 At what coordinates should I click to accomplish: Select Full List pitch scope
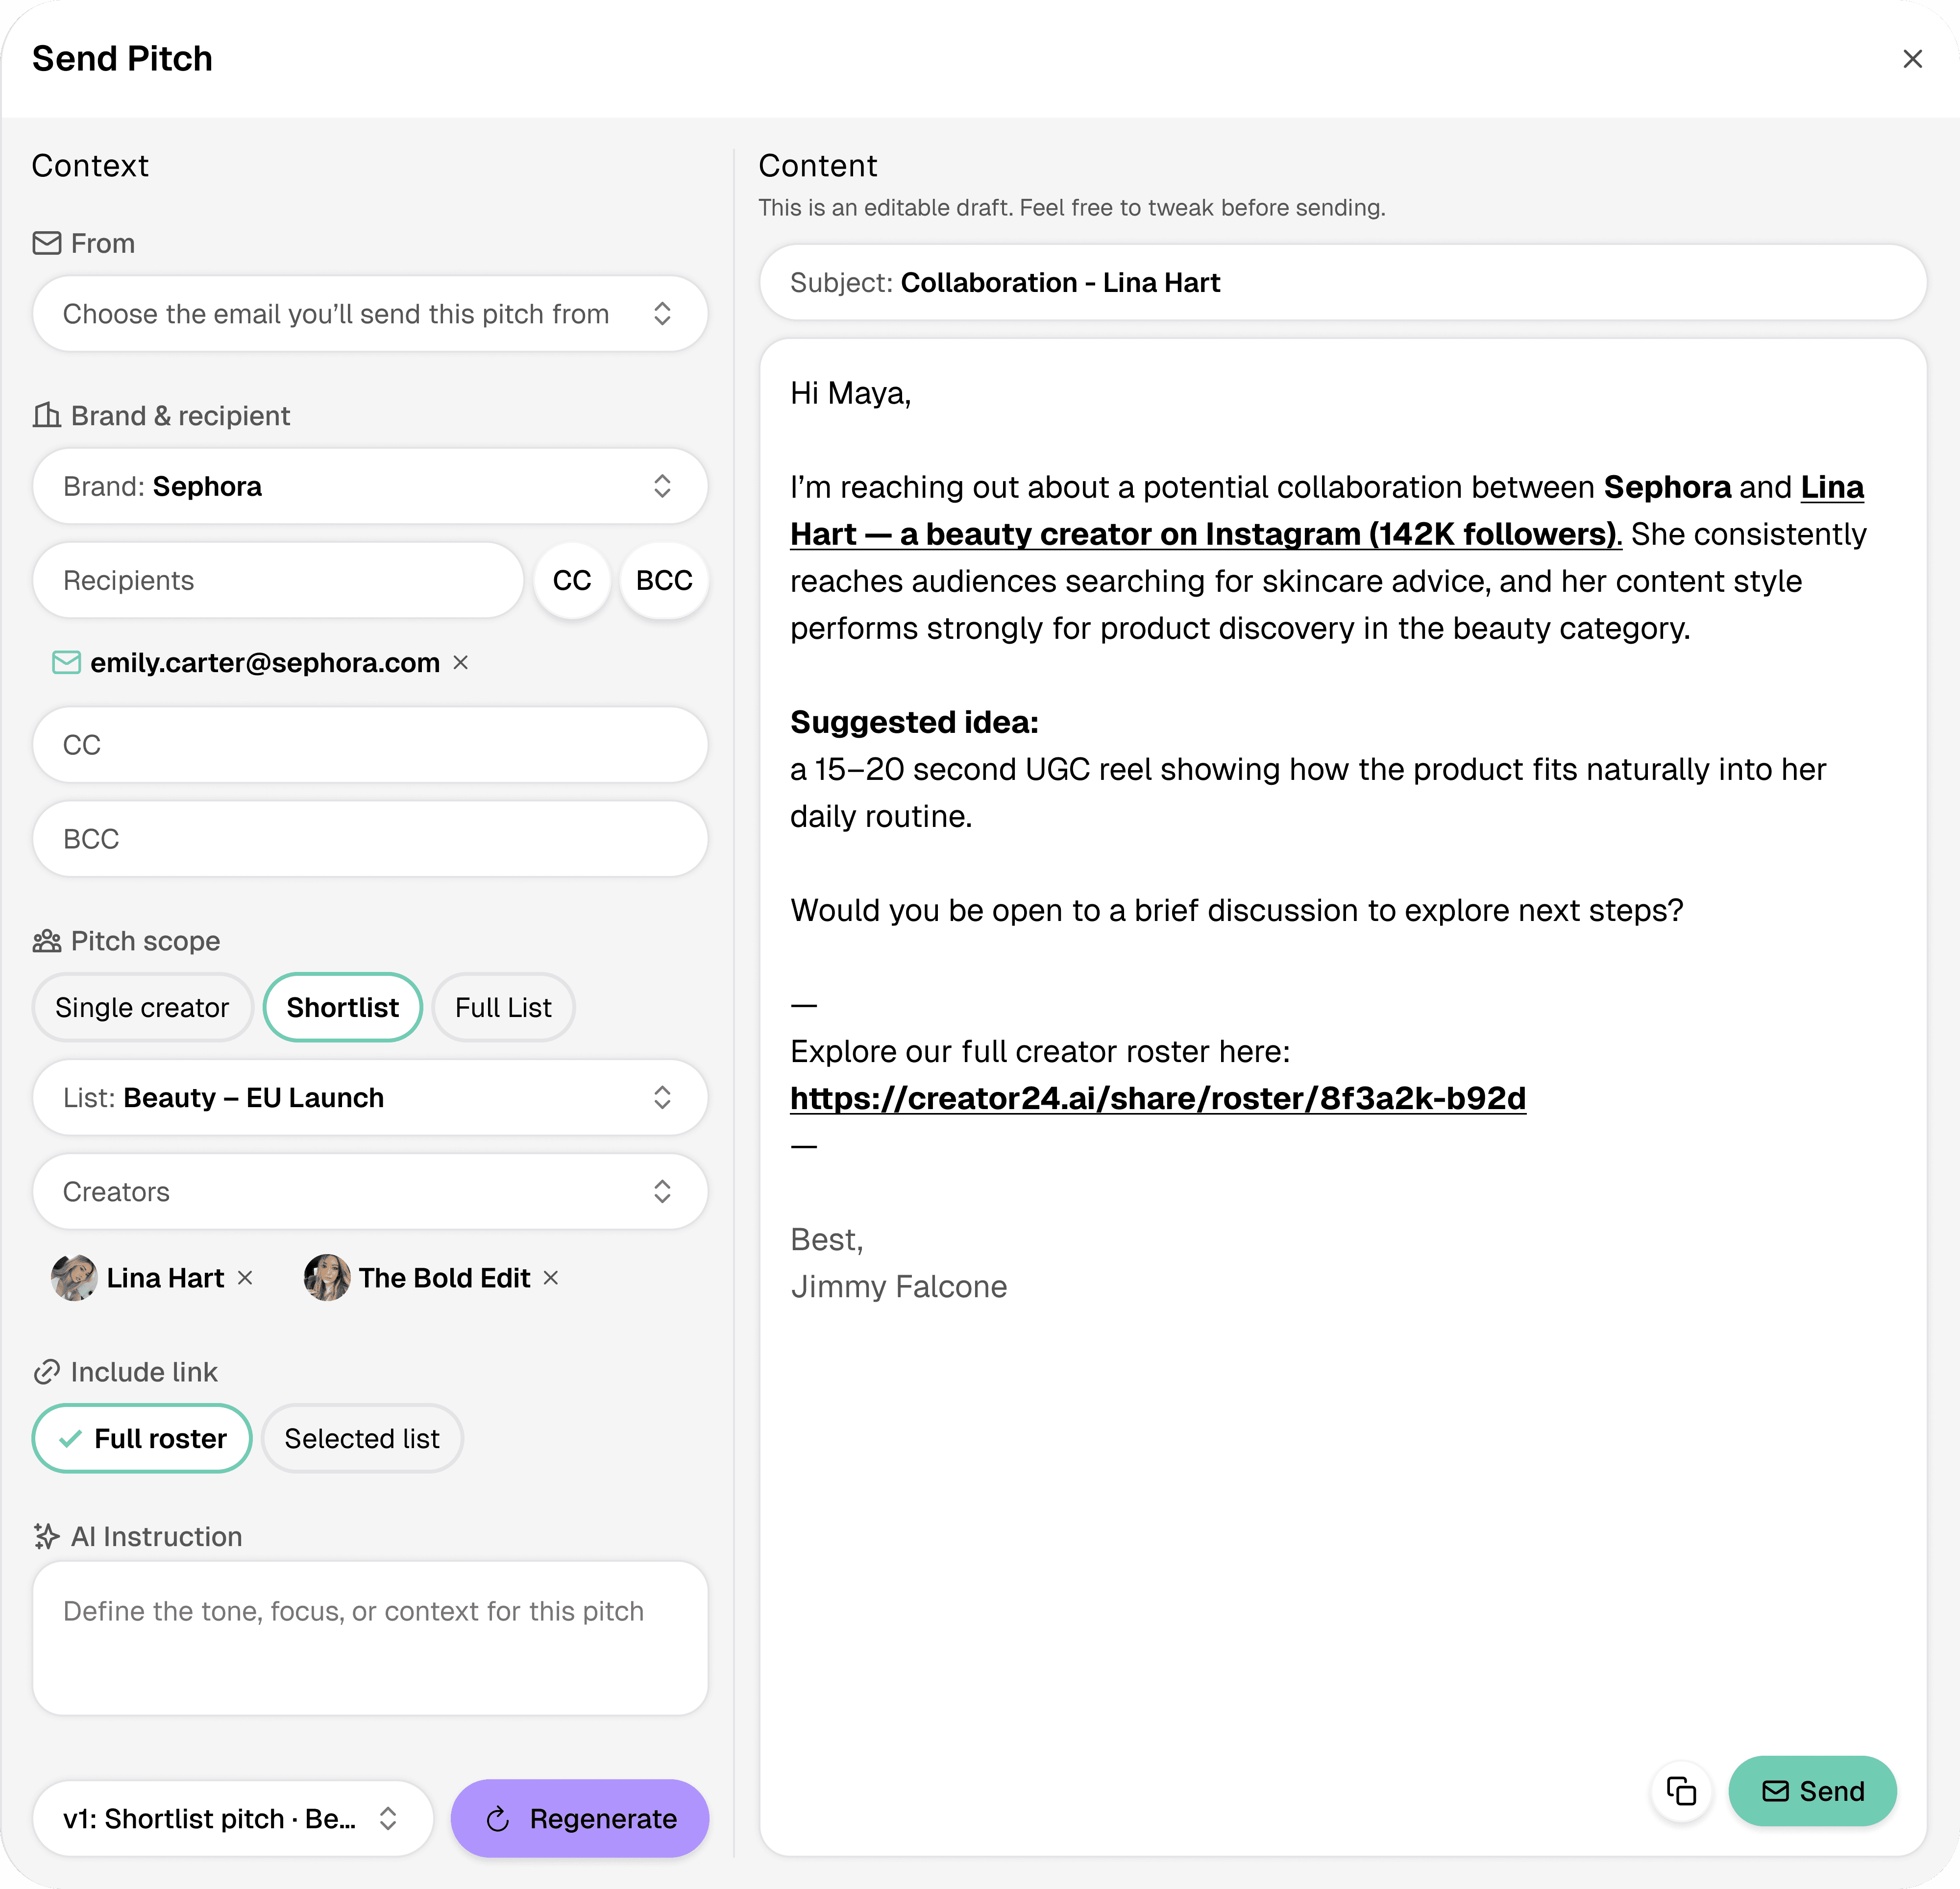point(503,1008)
